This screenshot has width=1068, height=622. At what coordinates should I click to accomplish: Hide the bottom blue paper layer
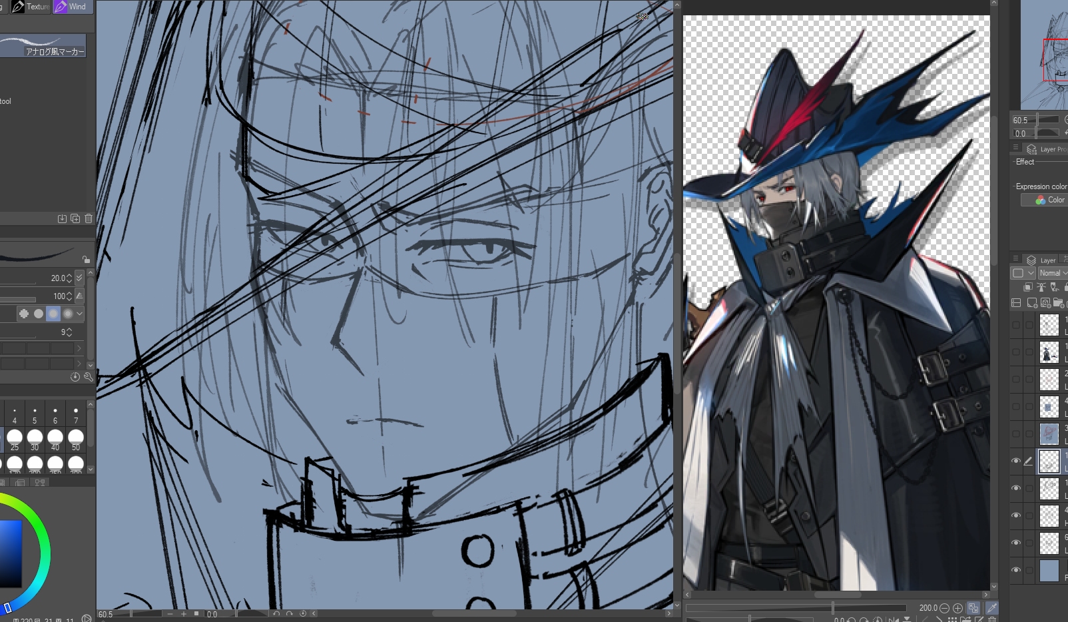pos(1015,570)
